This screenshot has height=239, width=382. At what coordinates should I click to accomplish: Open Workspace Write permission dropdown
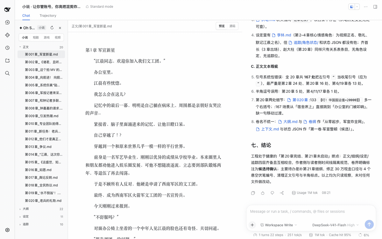279,225
